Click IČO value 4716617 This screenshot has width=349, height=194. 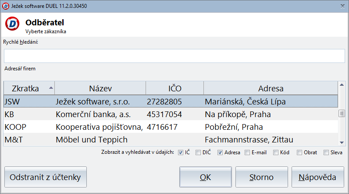click(162, 127)
